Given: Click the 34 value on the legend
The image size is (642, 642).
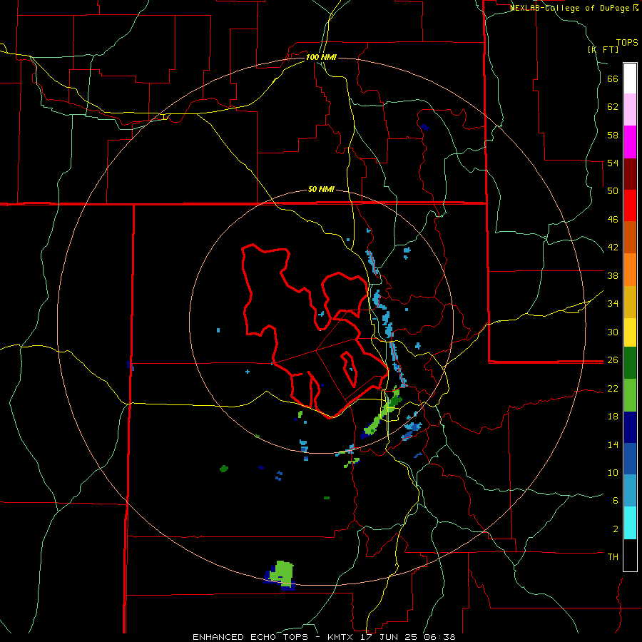Looking at the screenshot, I should 613,304.
